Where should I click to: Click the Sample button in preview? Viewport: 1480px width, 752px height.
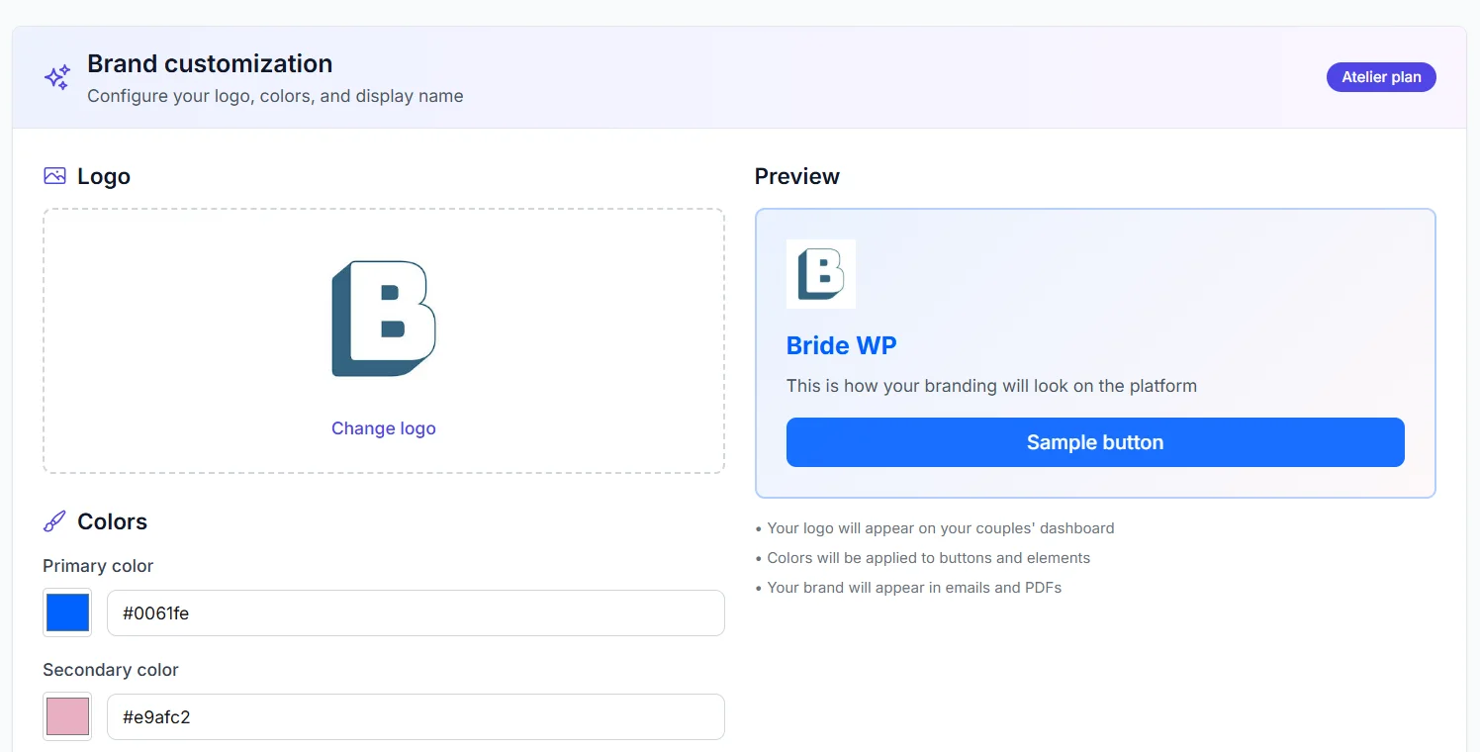(1095, 442)
